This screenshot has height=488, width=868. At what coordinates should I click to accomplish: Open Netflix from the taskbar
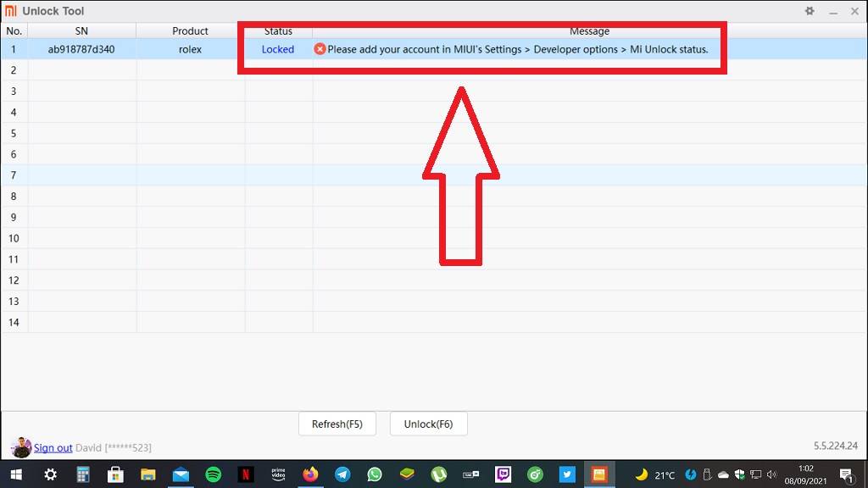(246, 474)
